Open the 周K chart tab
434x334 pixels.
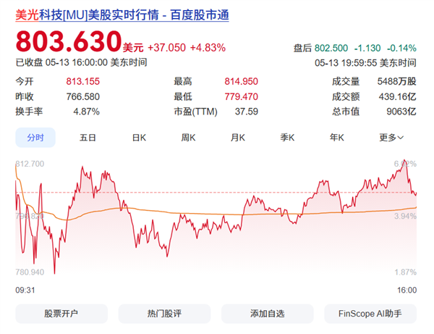188,138
